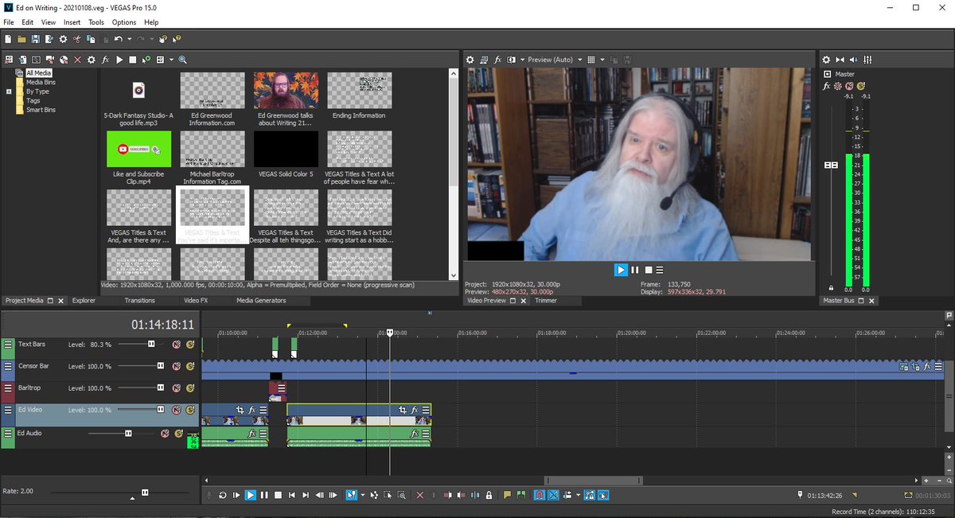
Task: Switch to the Transitions tab
Action: coord(139,301)
